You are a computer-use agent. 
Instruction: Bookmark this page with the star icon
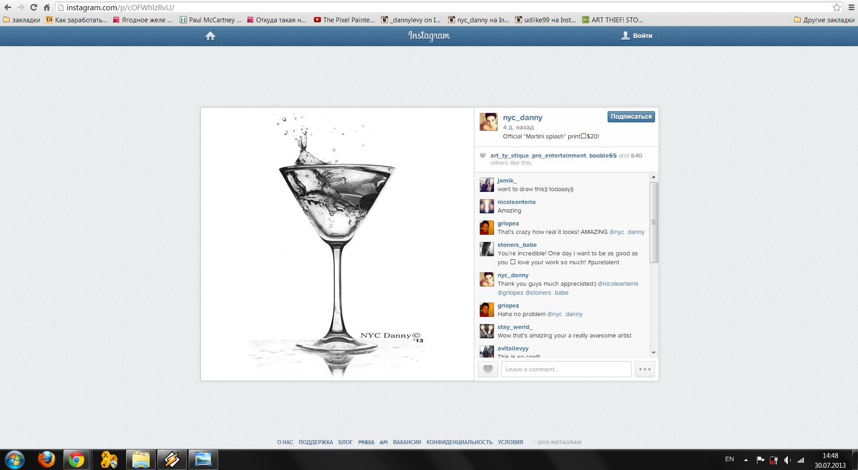[x=837, y=8]
